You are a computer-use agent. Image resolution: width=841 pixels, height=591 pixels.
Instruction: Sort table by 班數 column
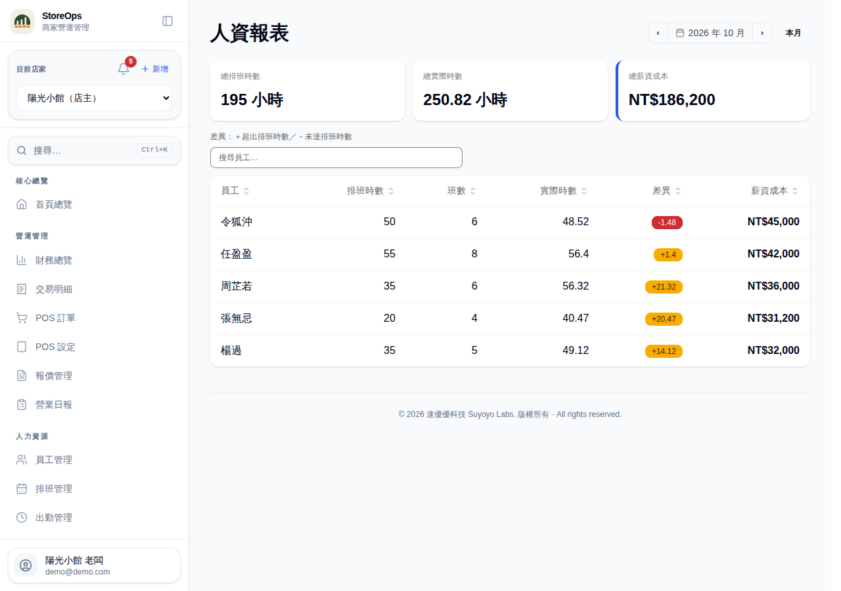[x=462, y=191]
